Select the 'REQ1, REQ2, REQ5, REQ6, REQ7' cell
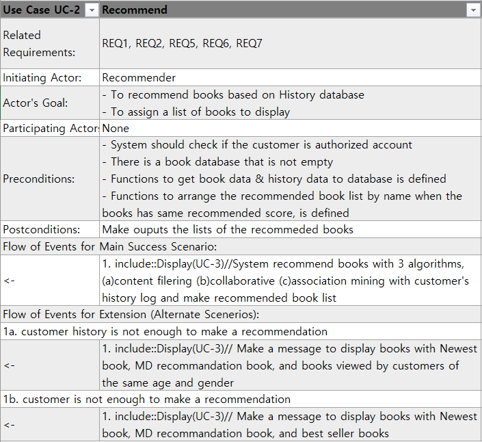Screen dimensions: 482x442 [x=291, y=43]
